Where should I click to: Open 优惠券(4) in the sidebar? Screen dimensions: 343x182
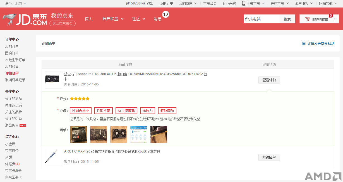(12, 164)
